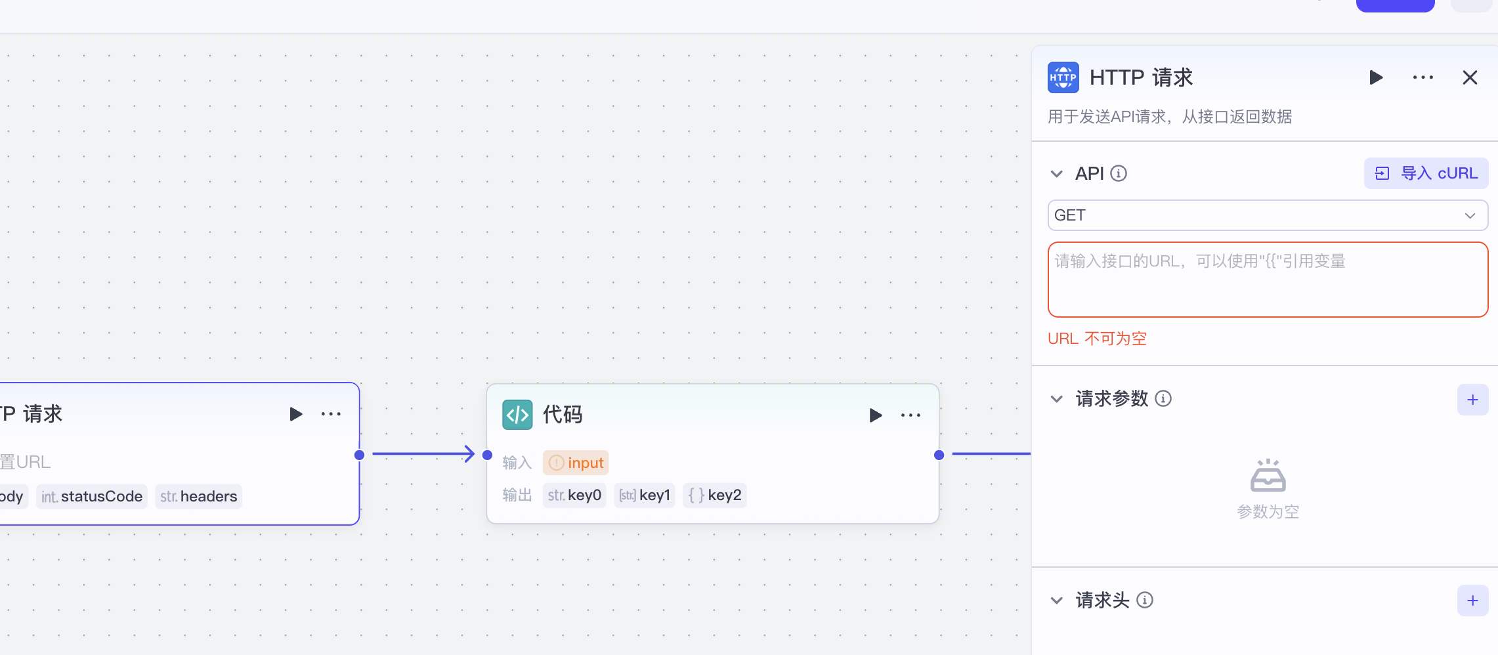Viewport: 1498px width, 655px height.
Task: Click the info icon beside 请求参数
Action: coord(1163,398)
